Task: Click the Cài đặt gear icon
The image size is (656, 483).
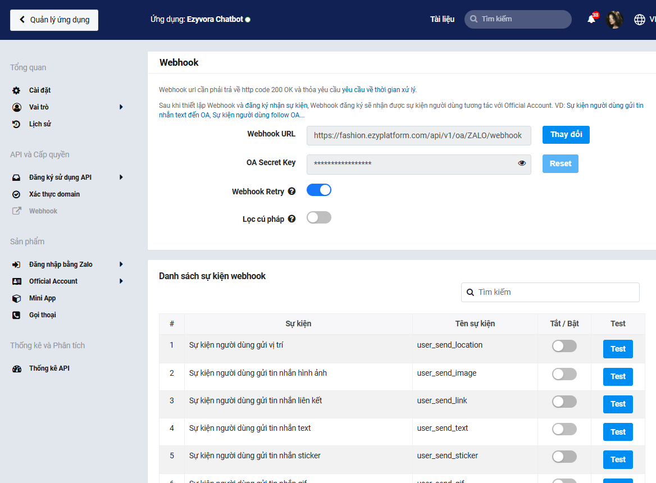Action: pyautogui.click(x=16, y=90)
